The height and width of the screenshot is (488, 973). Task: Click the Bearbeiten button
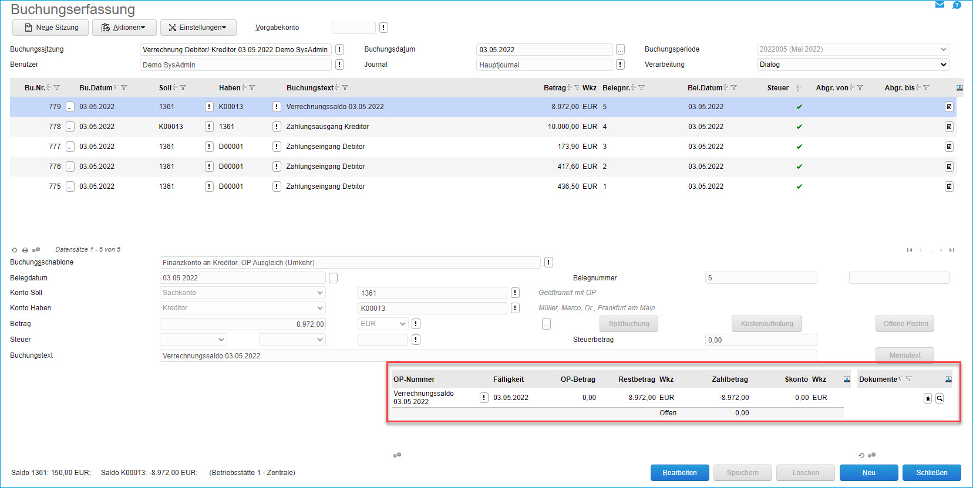(679, 473)
